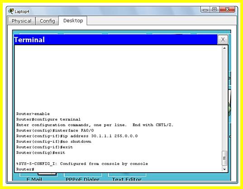Open the E Mail desktop app
This screenshot has height=189, width=243.
tap(34, 179)
